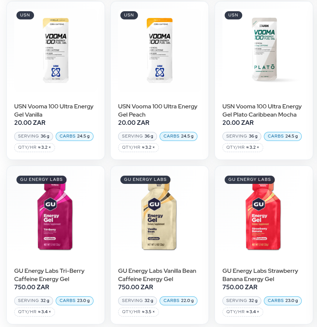Image resolution: width=317 pixels, height=327 pixels.
Task: Click GU Energy Labs badge on Strawberry Banana card
Action: 249,179
